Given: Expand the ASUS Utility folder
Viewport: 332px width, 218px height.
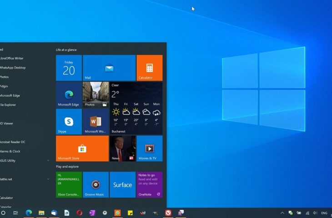Looking at the screenshot, I should point(48,160).
